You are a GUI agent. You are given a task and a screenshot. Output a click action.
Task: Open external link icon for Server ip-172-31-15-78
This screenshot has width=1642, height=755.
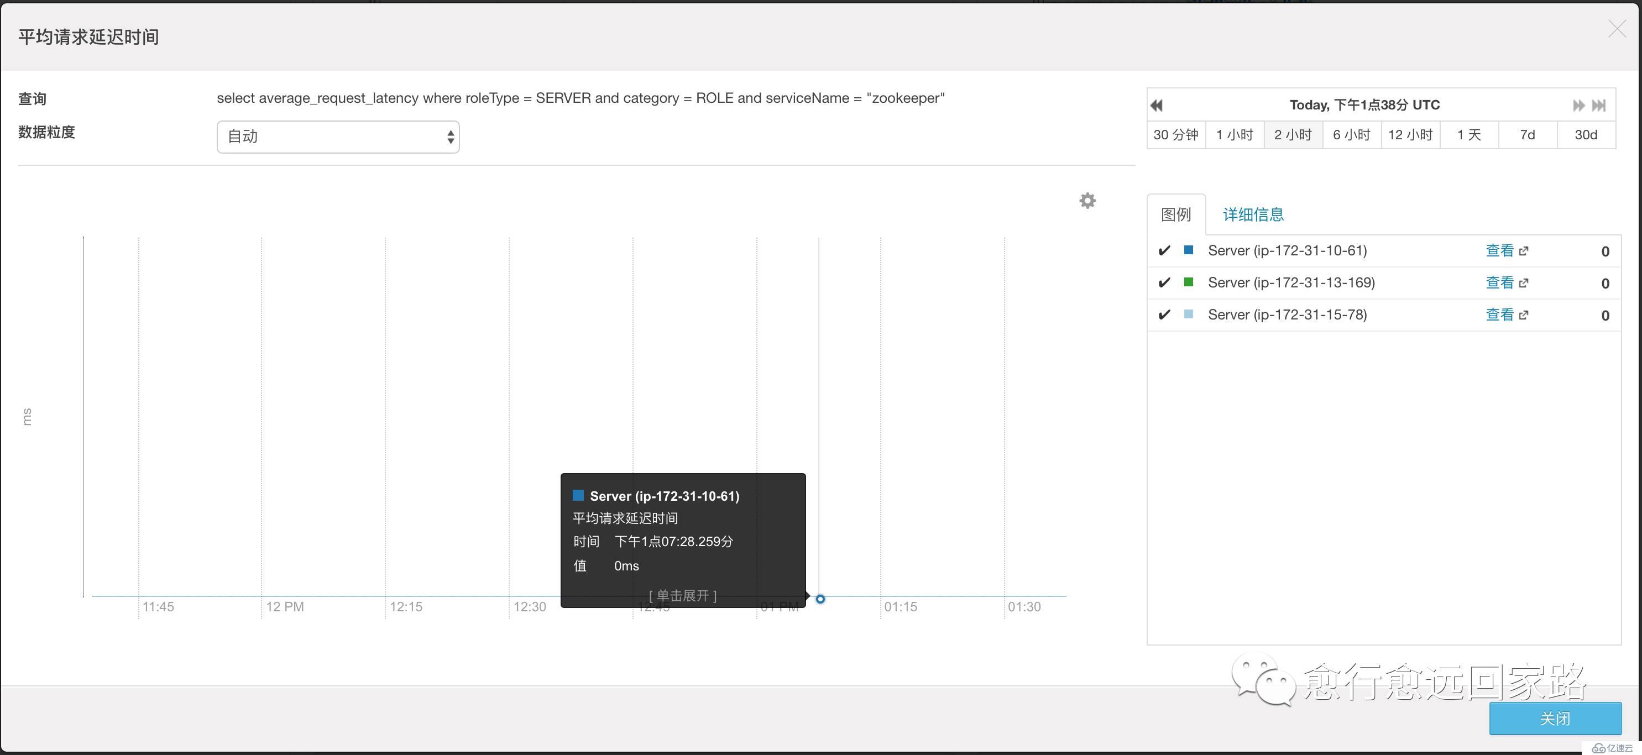point(1524,314)
